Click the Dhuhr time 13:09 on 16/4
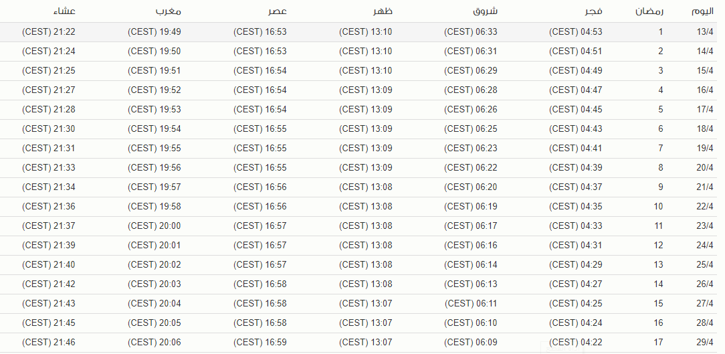The height and width of the screenshot is (354, 725). (366, 90)
